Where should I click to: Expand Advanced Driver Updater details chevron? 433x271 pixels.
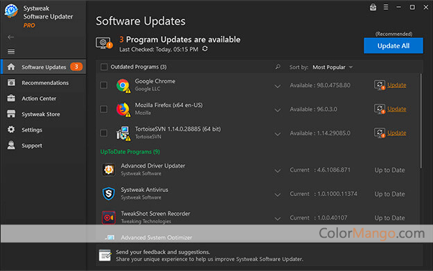tap(278, 171)
